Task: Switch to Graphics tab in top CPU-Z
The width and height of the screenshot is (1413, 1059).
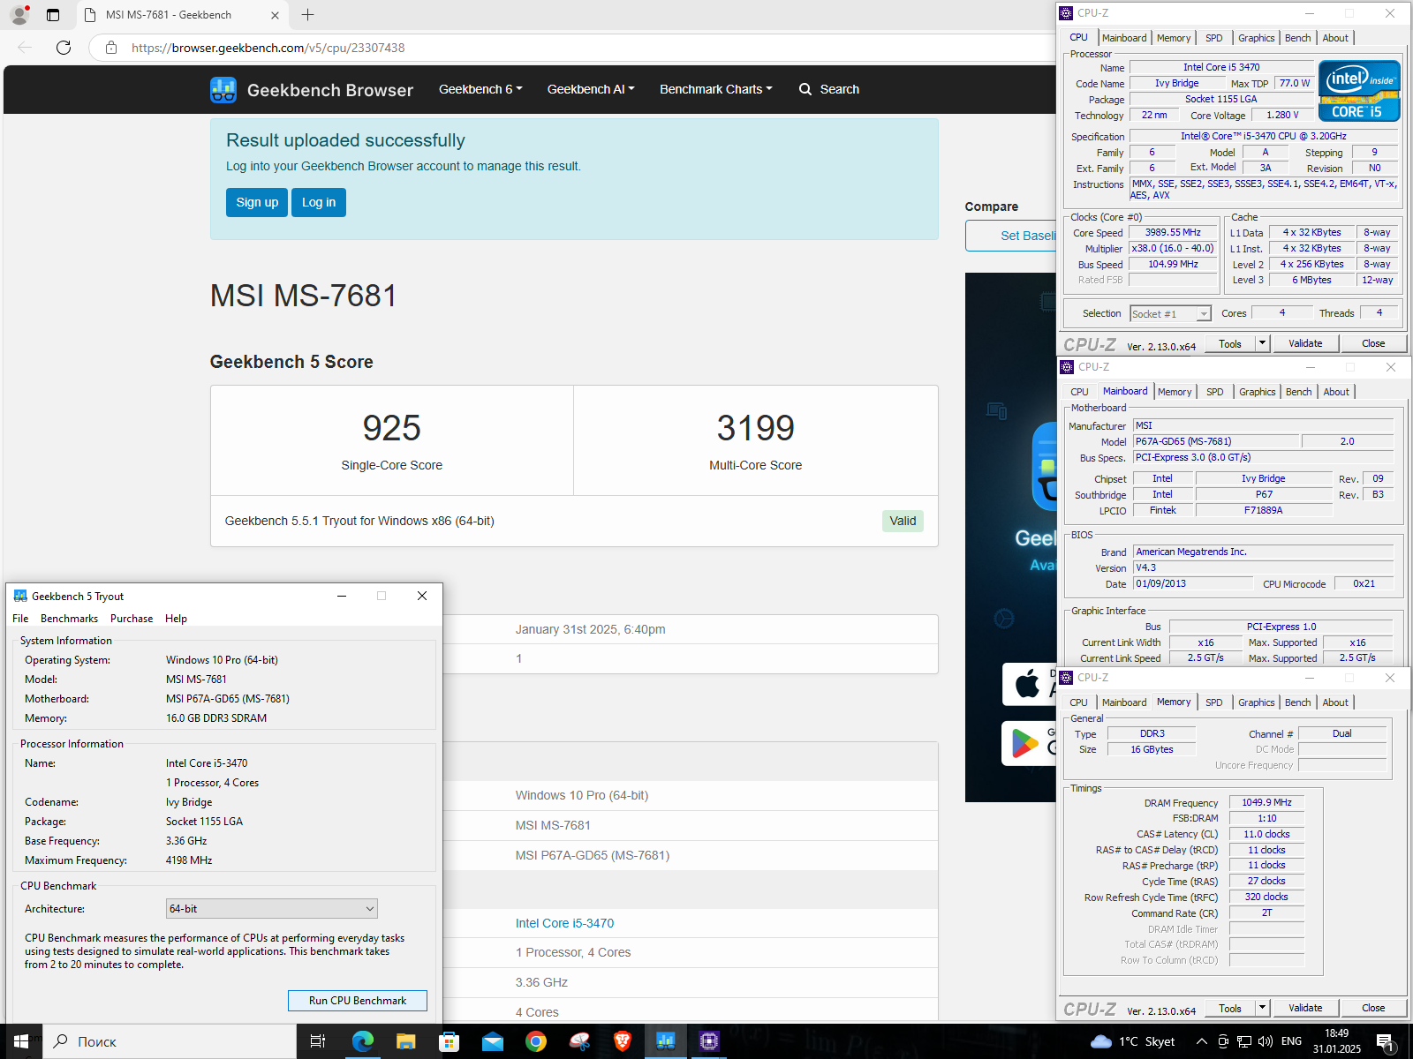Action: point(1256,38)
